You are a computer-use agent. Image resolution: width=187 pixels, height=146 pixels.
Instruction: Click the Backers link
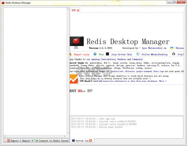click(122, 59)
